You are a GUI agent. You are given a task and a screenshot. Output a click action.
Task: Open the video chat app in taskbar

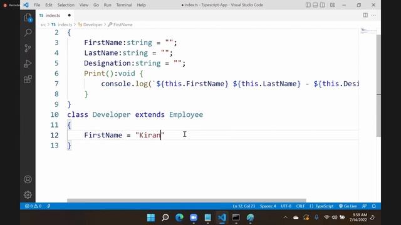tap(194, 217)
